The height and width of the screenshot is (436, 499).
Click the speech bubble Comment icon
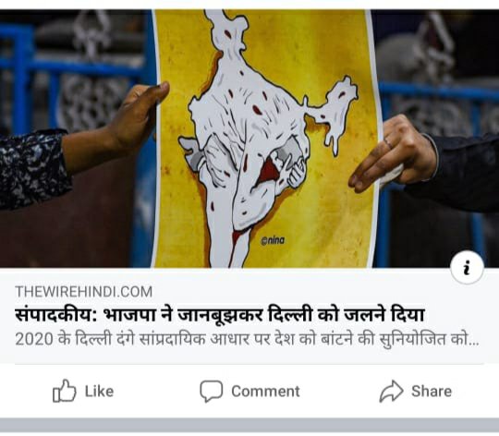click(211, 391)
